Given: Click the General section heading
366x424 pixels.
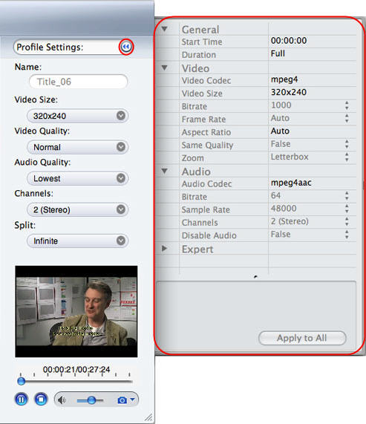Looking at the screenshot, I should tap(200, 30).
